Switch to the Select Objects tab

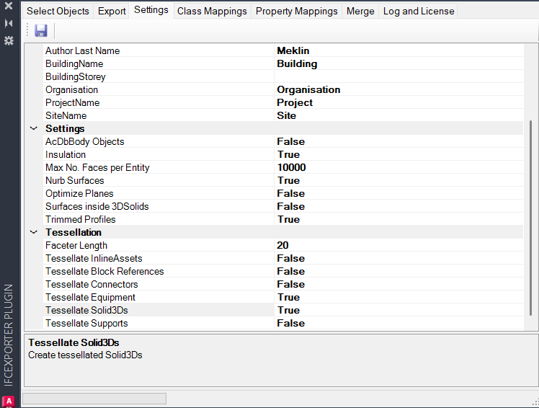[x=58, y=11]
